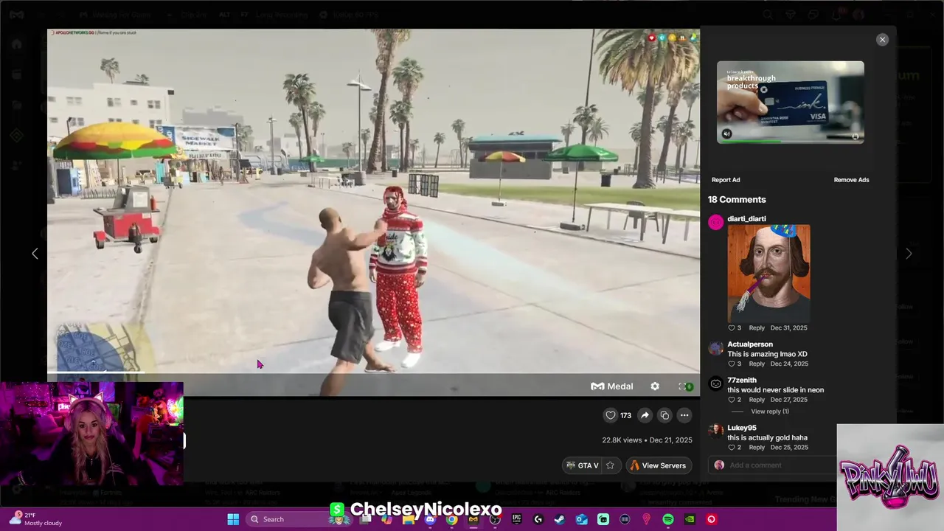Click Remove Ads link
Screen dimensions: 944x531
click(x=851, y=180)
